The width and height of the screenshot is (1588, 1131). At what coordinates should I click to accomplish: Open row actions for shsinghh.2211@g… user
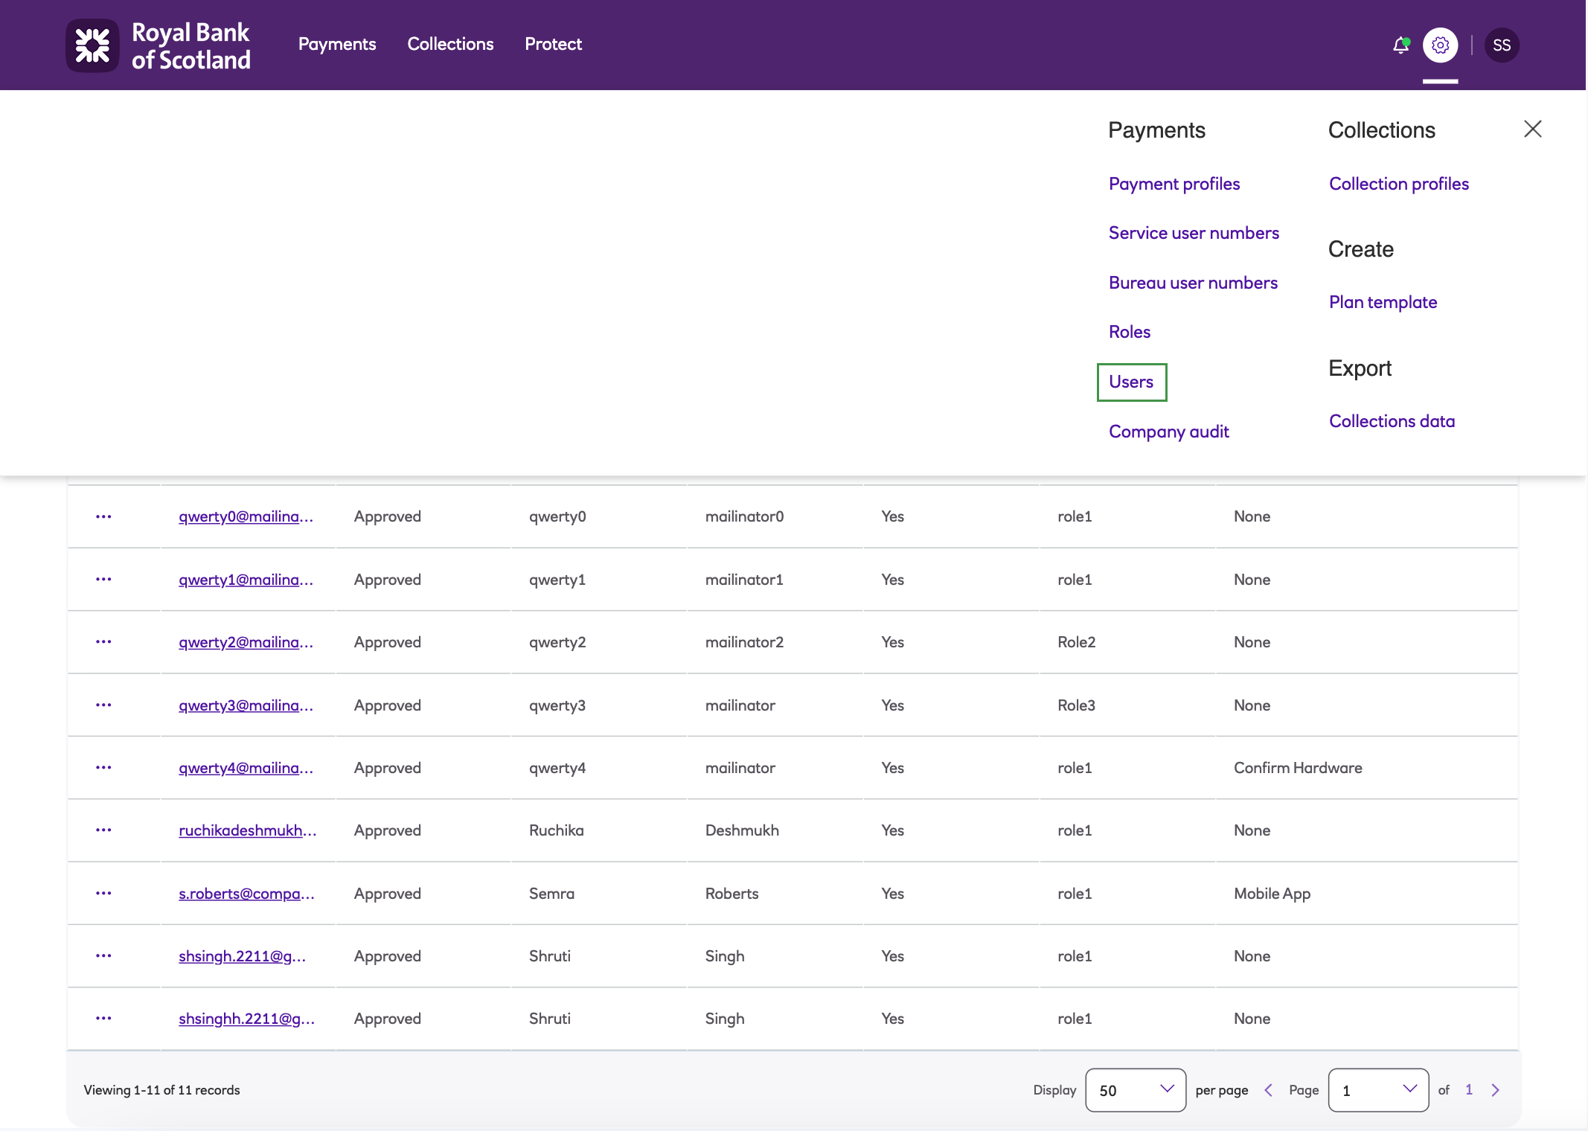(x=103, y=1018)
